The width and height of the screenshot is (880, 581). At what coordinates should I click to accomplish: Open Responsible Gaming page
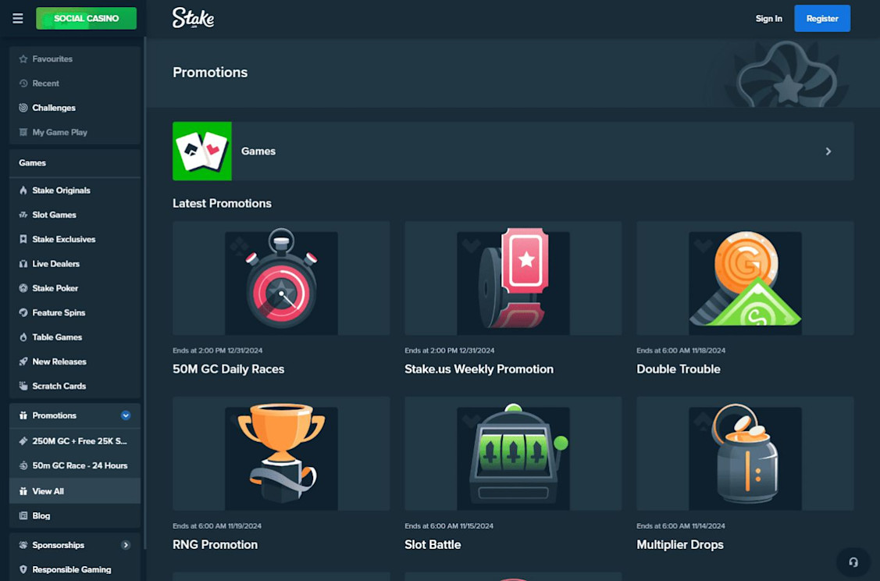point(75,569)
